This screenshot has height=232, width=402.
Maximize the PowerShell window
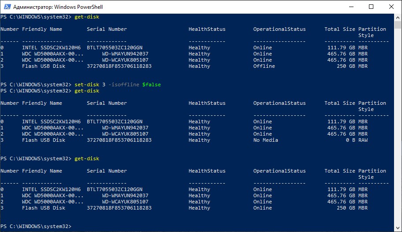point(371,7)
